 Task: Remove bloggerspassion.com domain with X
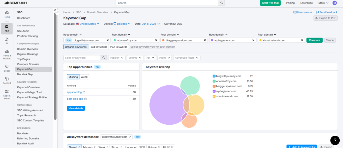point(205,40)
